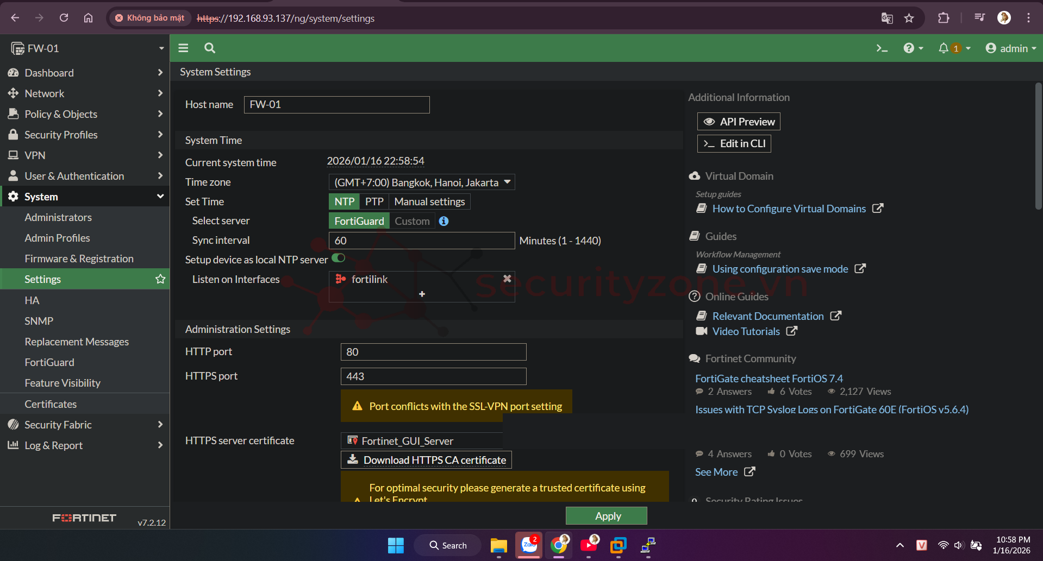Open the admin account dropdown
The width and height of the screenshot is (1043, 561).
(x=1010, y=48)
